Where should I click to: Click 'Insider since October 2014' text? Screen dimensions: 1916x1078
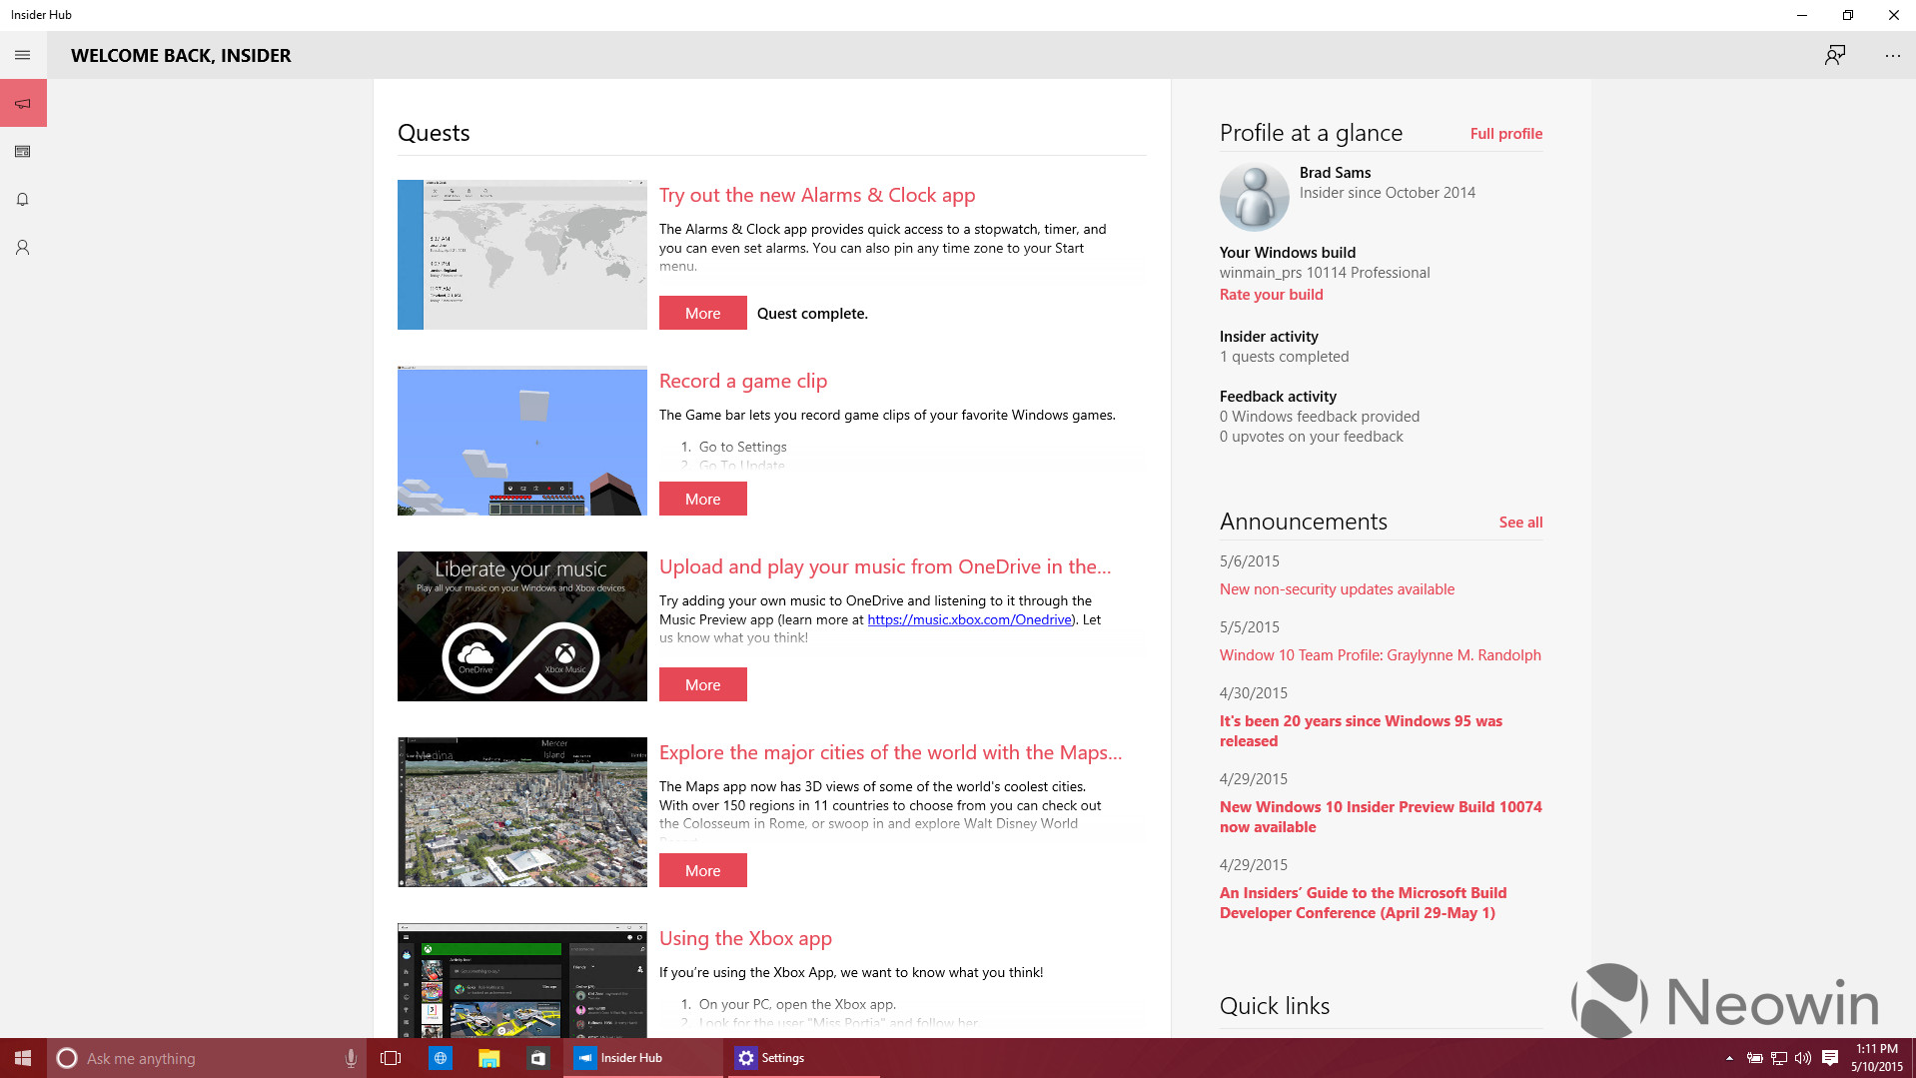click(x=1388, y=193)
